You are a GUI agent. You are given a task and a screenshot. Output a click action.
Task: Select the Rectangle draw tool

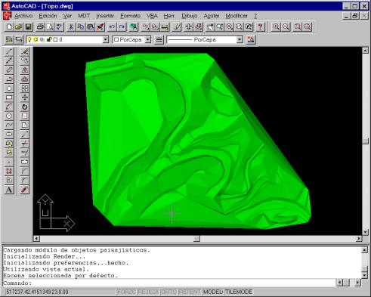coord(9,97)
